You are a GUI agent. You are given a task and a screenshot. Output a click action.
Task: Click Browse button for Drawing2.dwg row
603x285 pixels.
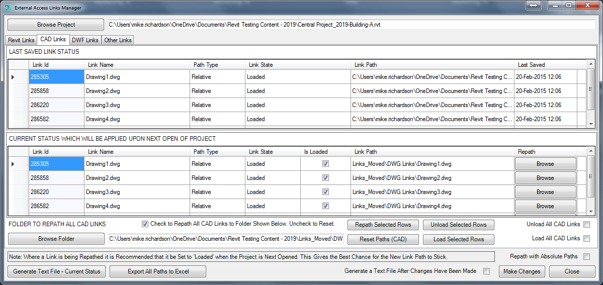pos(545,178)
